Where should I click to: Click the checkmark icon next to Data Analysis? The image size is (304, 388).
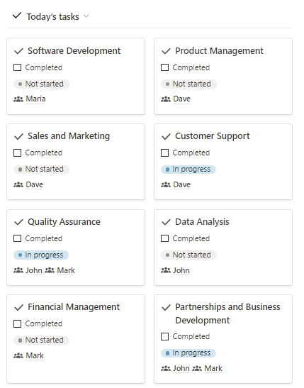[x=166, y=222]
